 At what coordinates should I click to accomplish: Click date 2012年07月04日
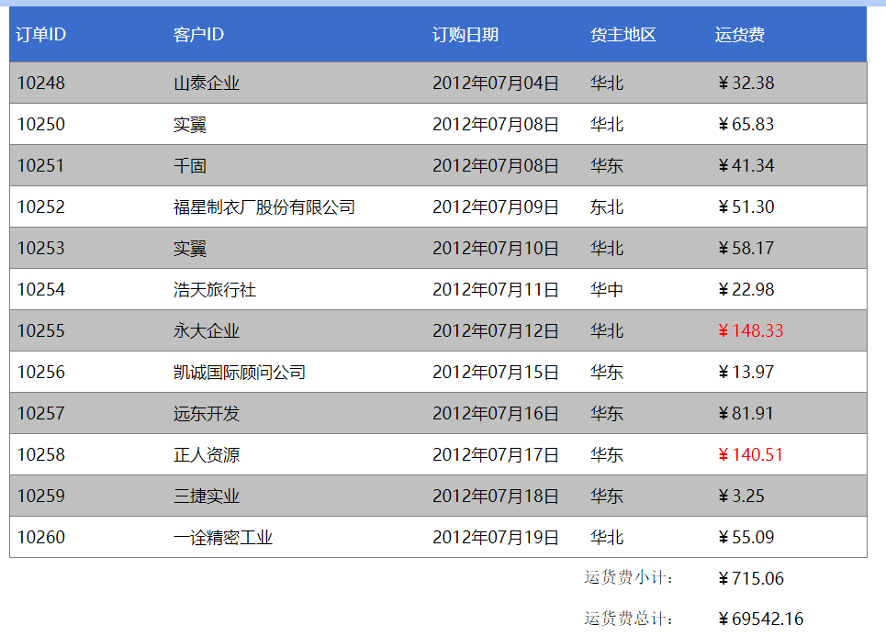[x=496, y=83]
